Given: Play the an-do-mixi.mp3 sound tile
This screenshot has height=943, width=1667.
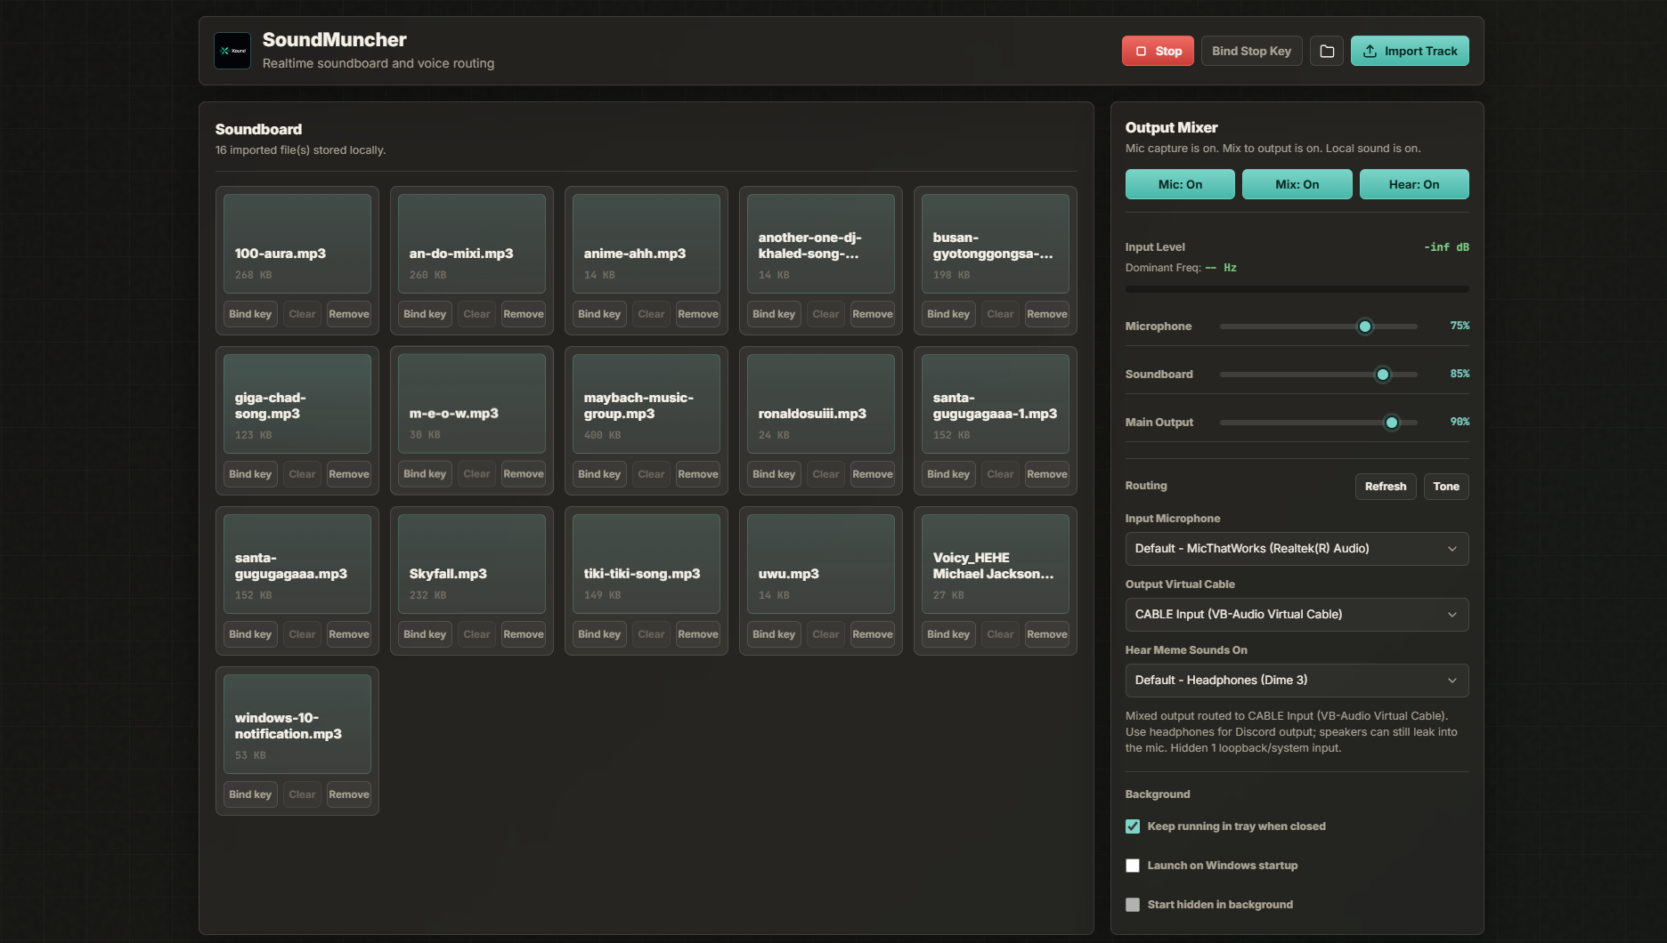Looking at the screenshot, I should (472, 244).
